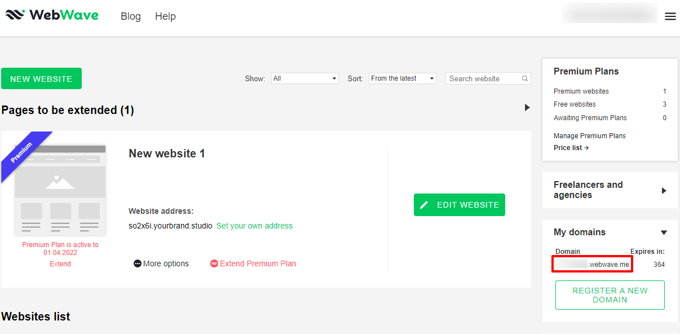
Task: Click the Extend Premium Plan red icon
Action: [x=214, y=264]
